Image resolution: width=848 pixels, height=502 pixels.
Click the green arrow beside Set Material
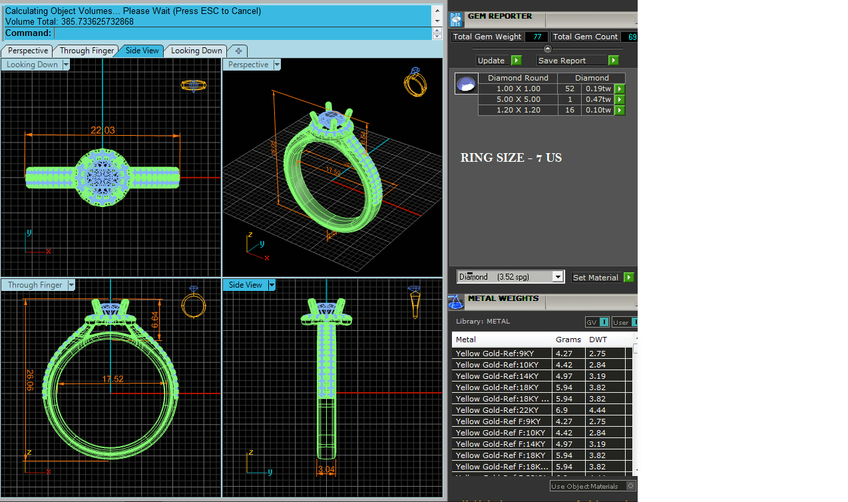coord(629,278)
